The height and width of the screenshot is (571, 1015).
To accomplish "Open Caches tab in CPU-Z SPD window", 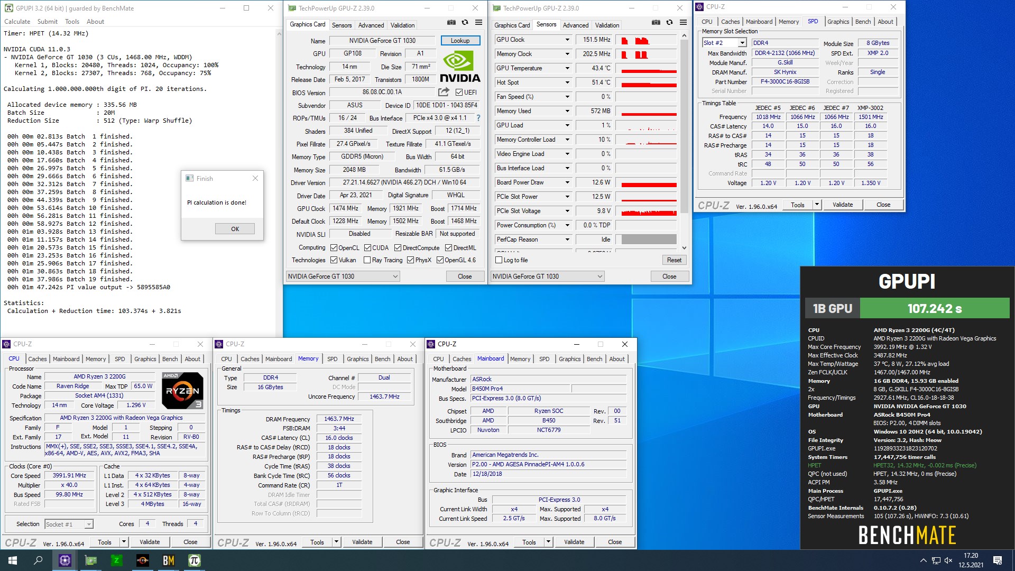I will coord(730,22).
